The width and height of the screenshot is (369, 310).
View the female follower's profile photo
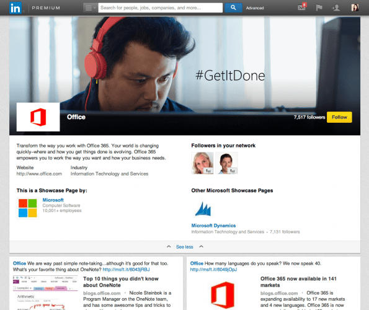point(202,163)
